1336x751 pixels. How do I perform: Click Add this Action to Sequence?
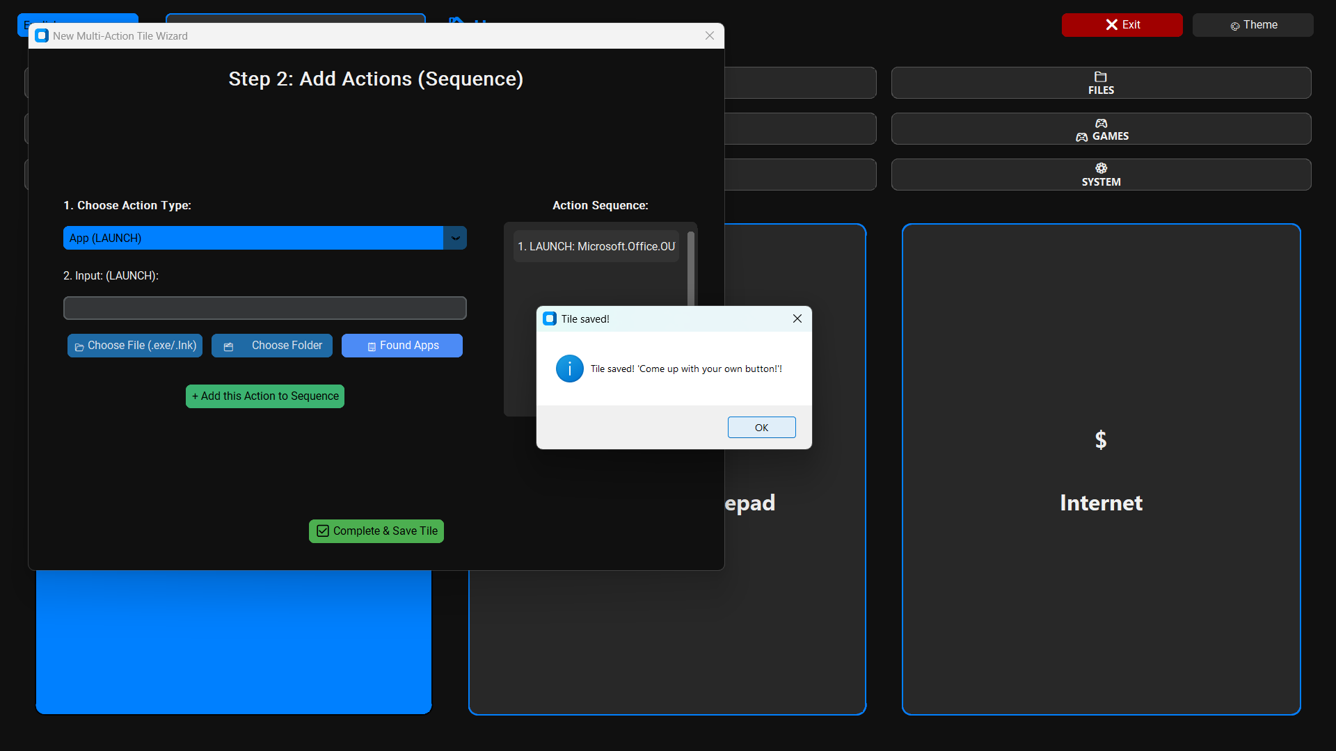click(x=264, y=396)
